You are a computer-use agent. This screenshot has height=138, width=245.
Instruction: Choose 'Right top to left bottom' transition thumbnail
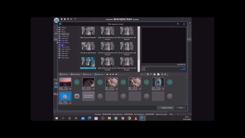click(88, 31)
